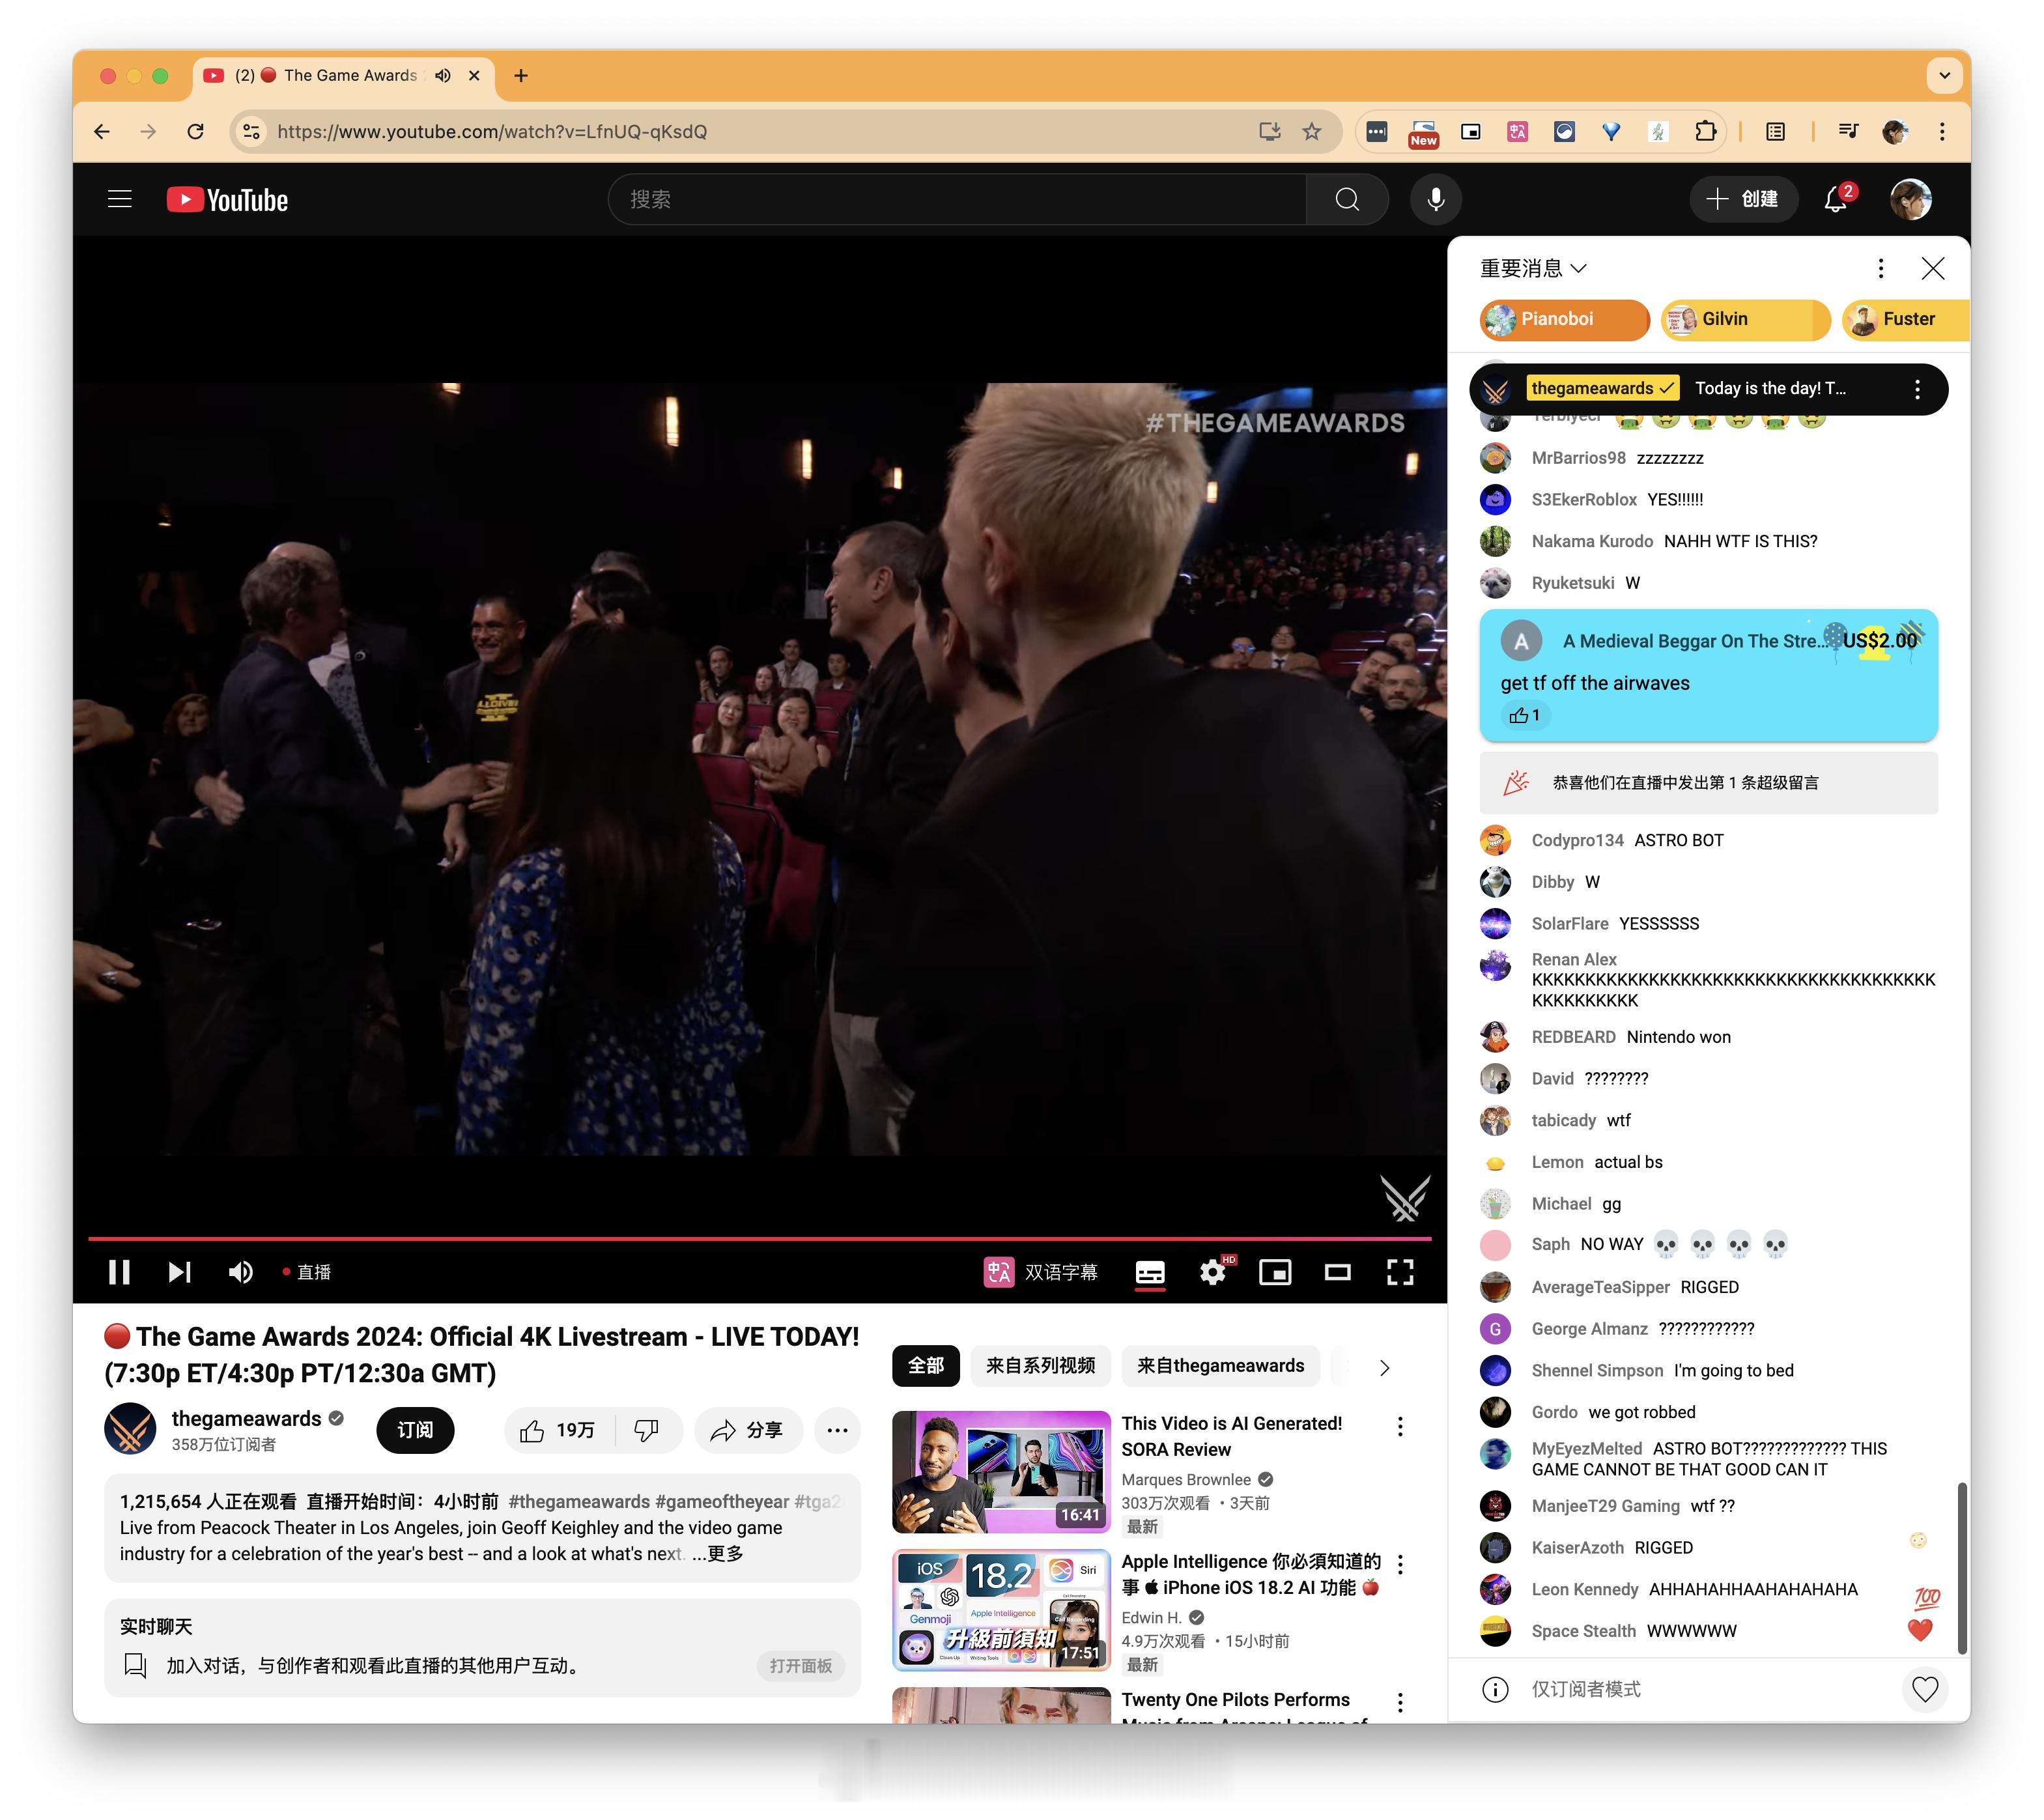Open the extensions puzzle icon

coord(1706,132)
